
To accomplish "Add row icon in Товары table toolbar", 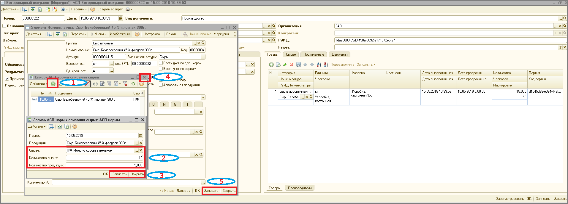I will pos(271,65).
